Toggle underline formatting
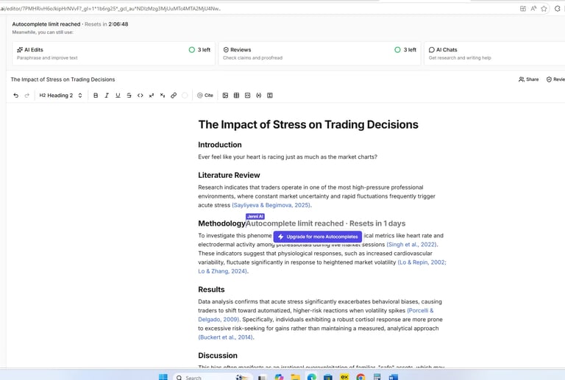The height and width of the screenshot is (380, 565). pos(118,96)
